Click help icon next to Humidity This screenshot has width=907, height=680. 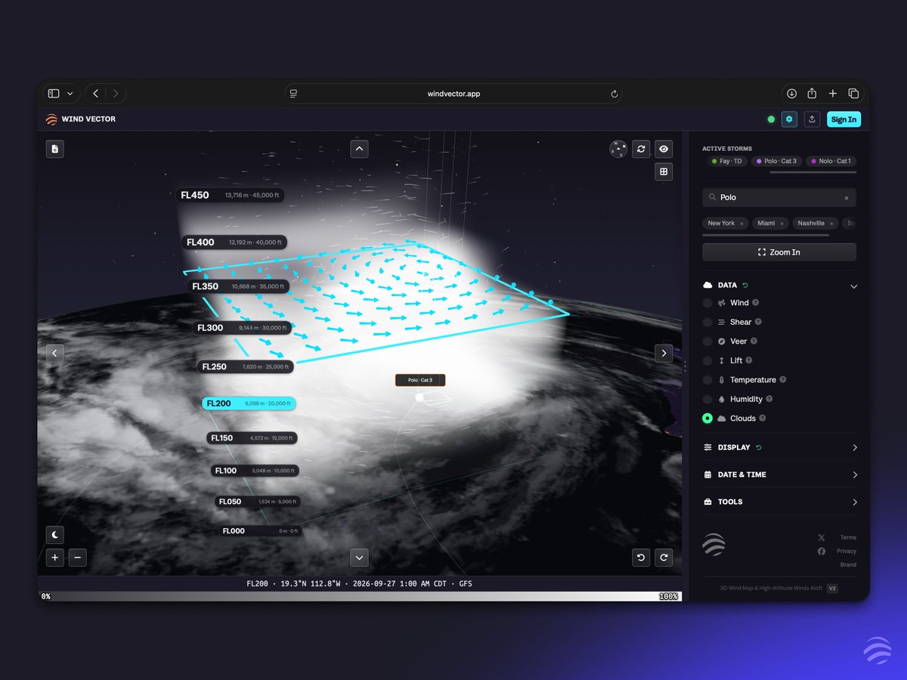(x=769, y=399)
